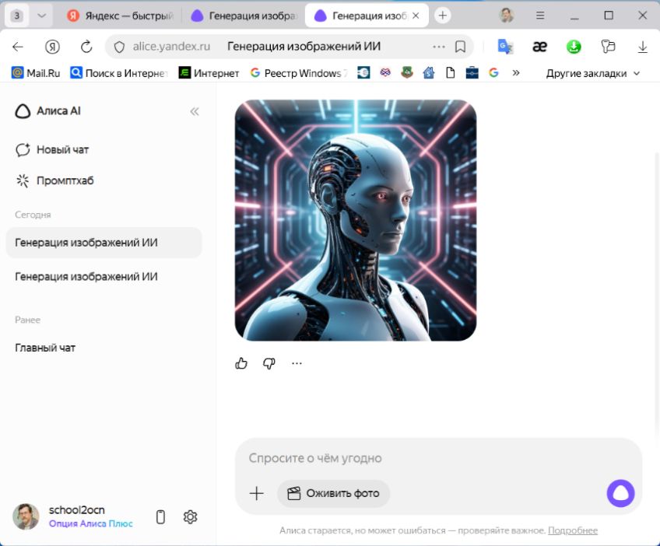The width and height of the screenshot is (660, 546).
Task: Collapse the Alice AI sidebar
Action: [195, 111]
